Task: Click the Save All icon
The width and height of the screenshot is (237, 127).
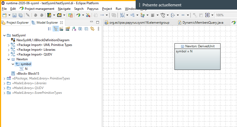Action: [20, 15]
